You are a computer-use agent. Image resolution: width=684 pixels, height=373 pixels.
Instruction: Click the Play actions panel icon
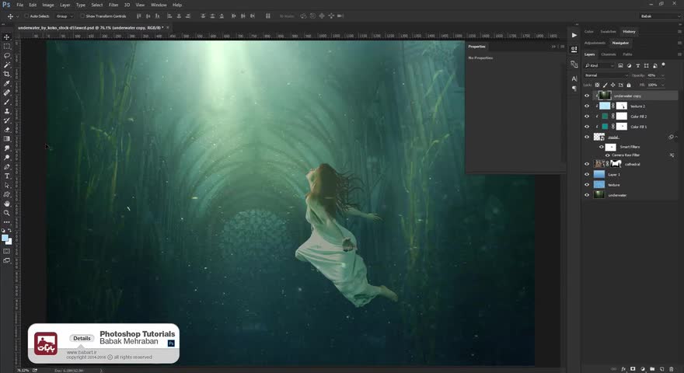coord(574,35)
